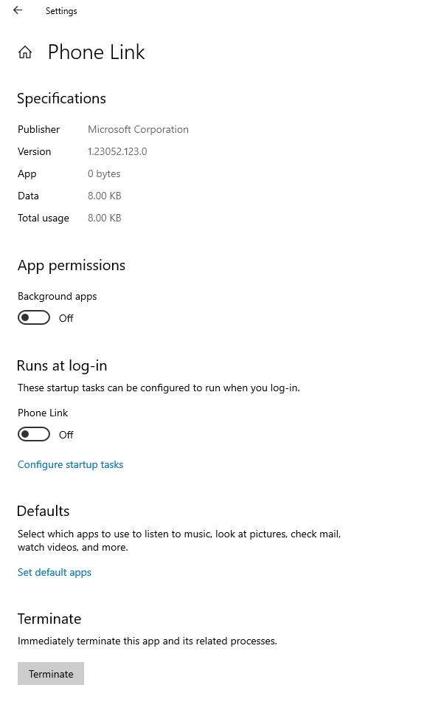
Task: Click the Terminate section heading
Action: 49,619
